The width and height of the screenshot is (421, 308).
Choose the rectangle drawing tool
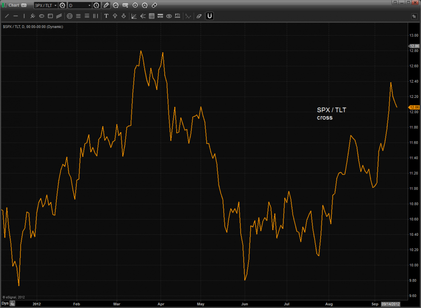[50, 16]
